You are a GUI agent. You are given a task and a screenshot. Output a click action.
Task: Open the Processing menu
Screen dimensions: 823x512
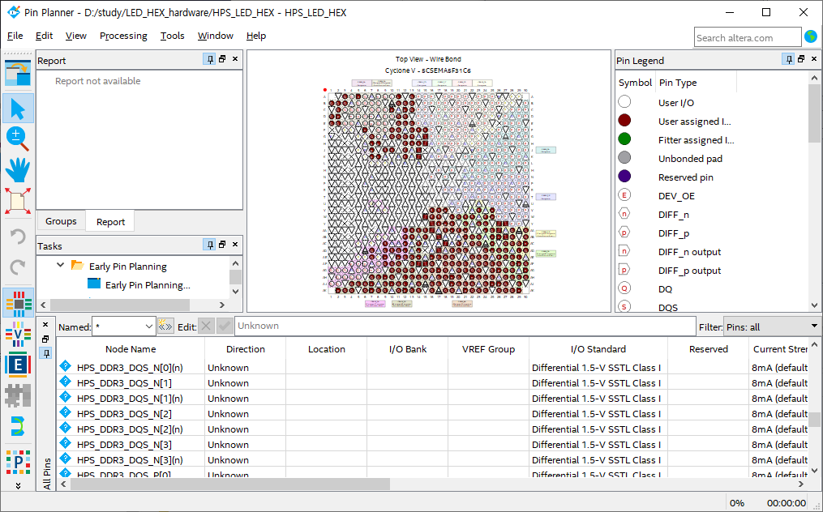tap(123, 36)
